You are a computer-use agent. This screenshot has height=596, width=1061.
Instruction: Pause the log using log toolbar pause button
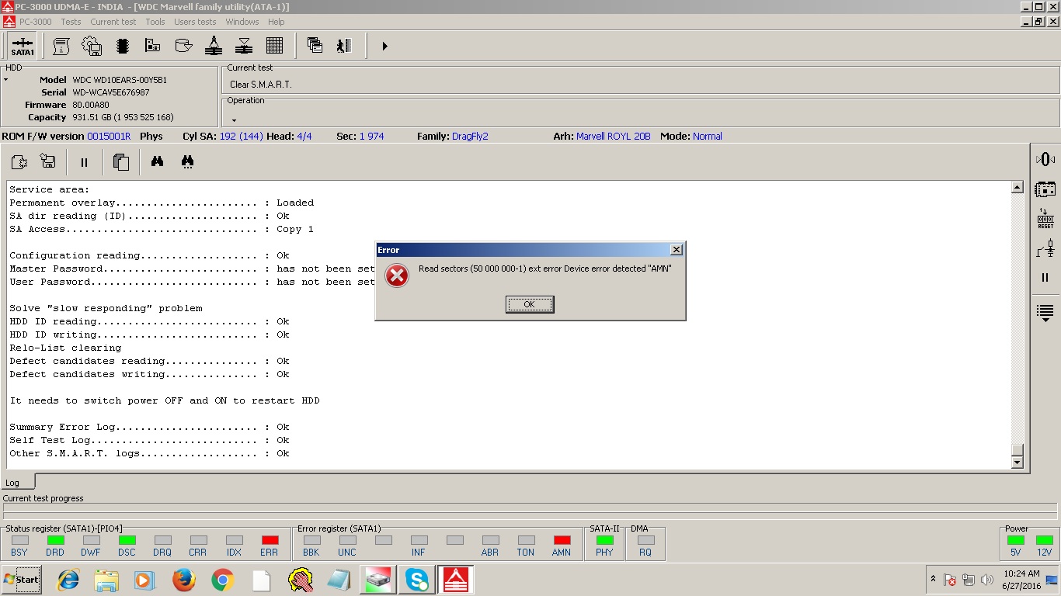pos(84,162)
